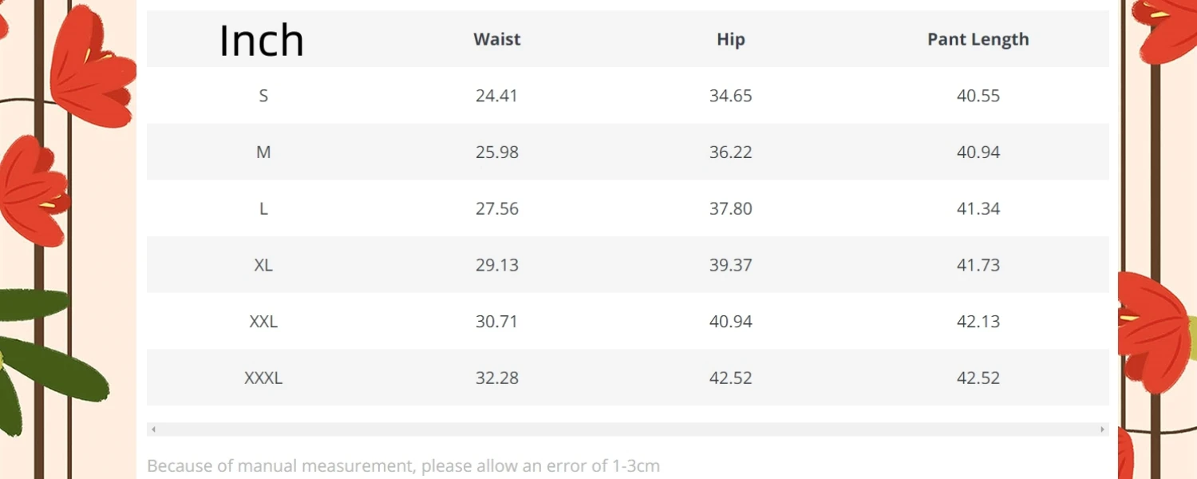Click the horizontal scrollbar track
The image size is (1197, 479).
(628, 430)
